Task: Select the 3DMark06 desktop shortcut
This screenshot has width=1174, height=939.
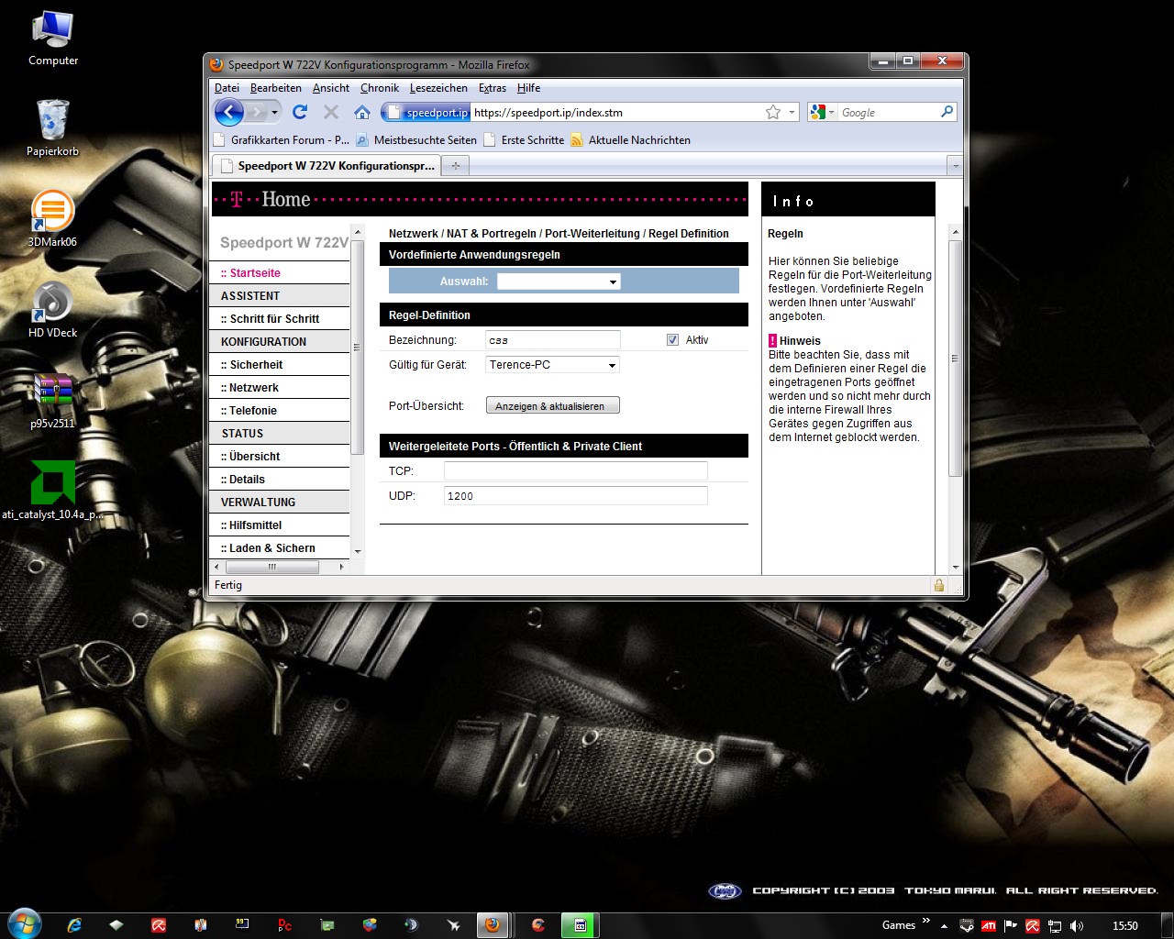Action: 53,218
